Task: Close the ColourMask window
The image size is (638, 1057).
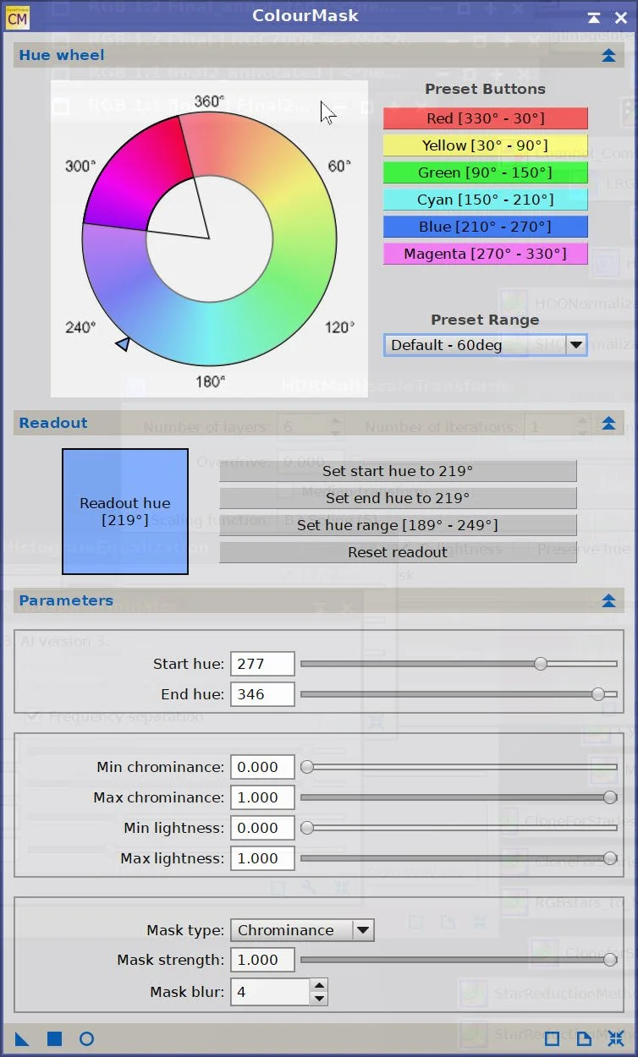Action: [x=619, y=17]
